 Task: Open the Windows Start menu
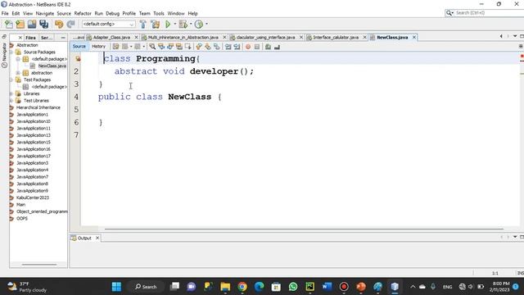[116, 287]
